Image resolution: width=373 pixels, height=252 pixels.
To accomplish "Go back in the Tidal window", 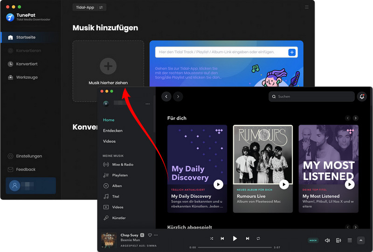I will pyautogui.click(x=166, y=97).
